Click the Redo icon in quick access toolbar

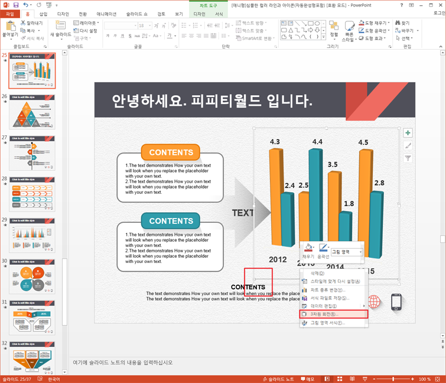[39, 5]
